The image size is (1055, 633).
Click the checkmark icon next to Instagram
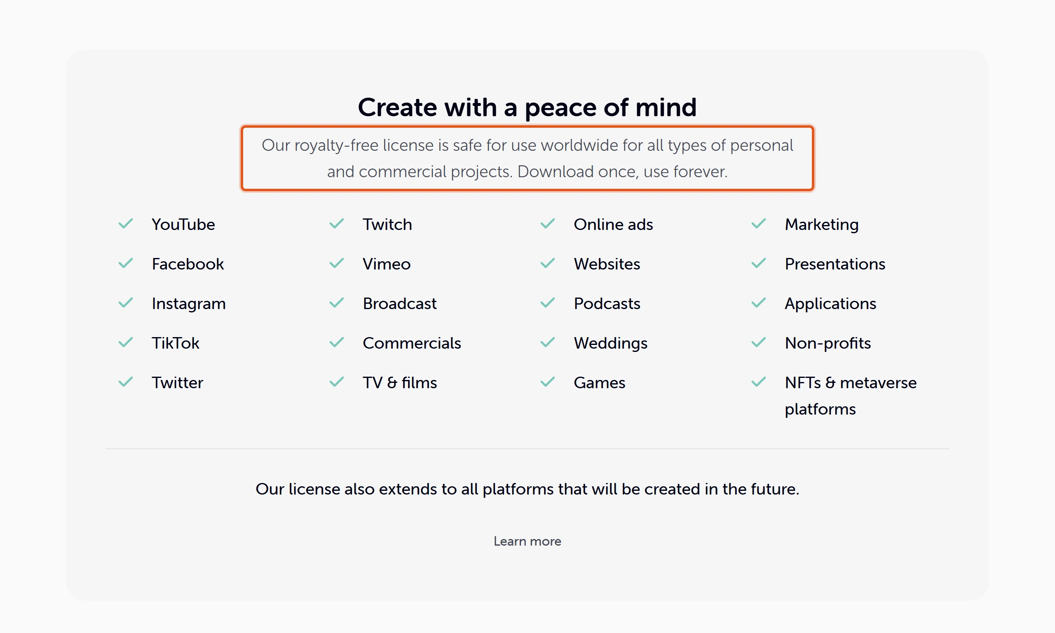point(125,303)
